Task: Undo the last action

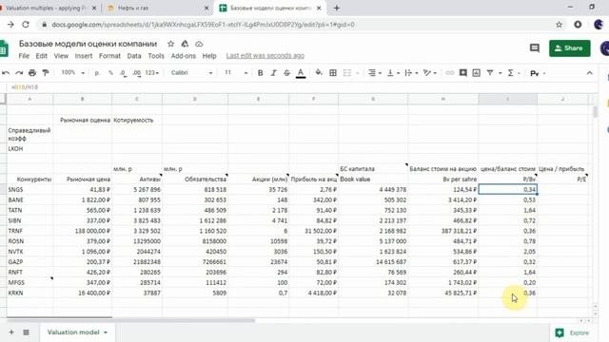Action: click(x=6, y=73)
